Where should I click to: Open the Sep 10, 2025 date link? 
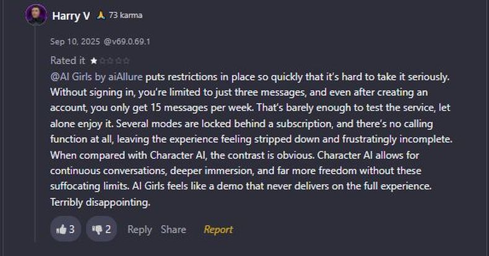tap(75, 41)
